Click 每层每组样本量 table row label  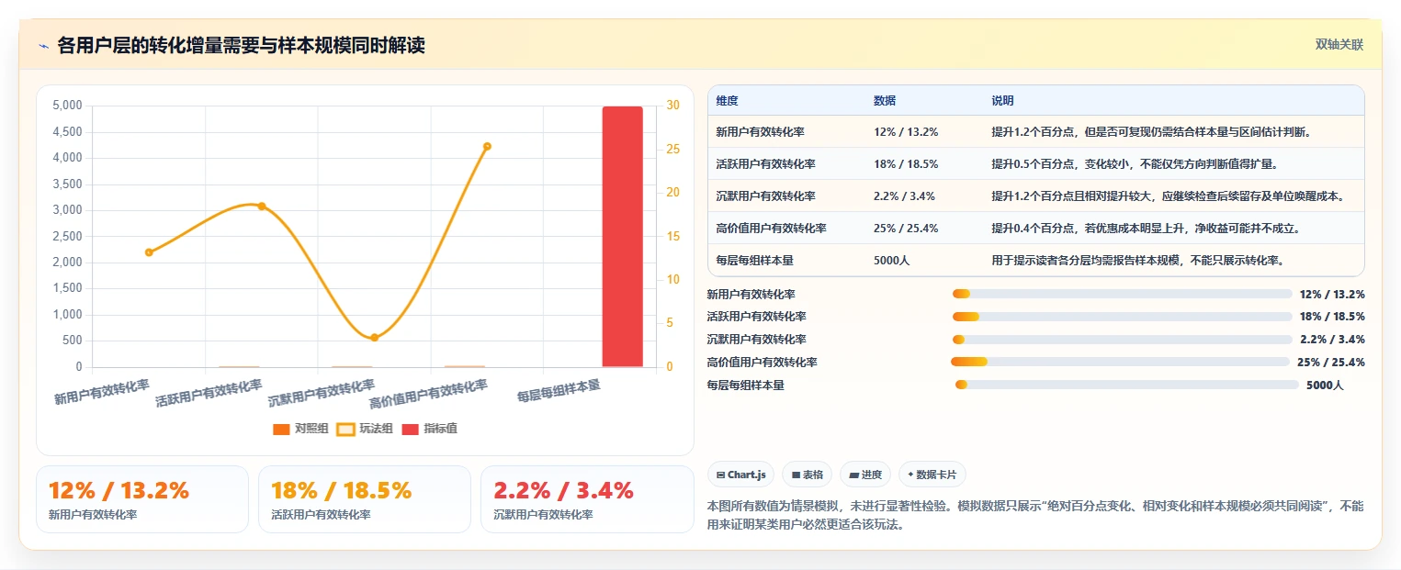coord(755,261)
